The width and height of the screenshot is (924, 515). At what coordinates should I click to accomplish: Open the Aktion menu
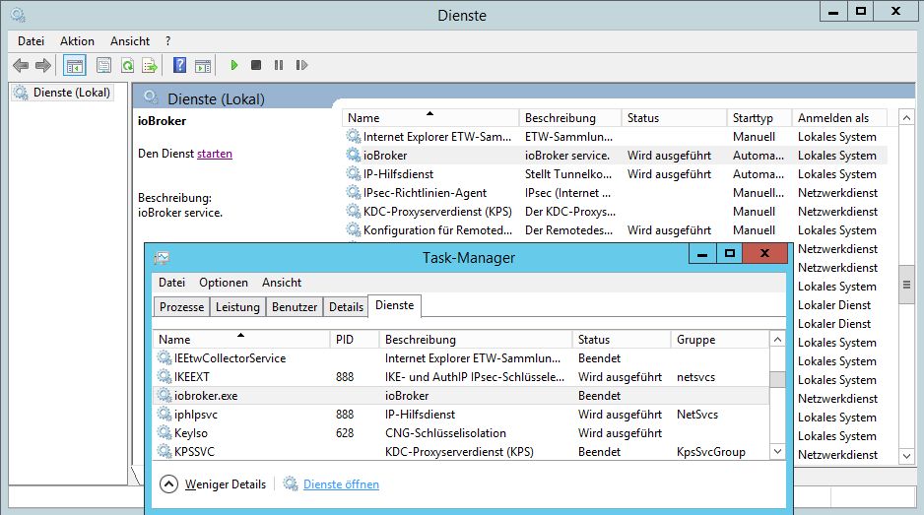[x=77, y=41]
